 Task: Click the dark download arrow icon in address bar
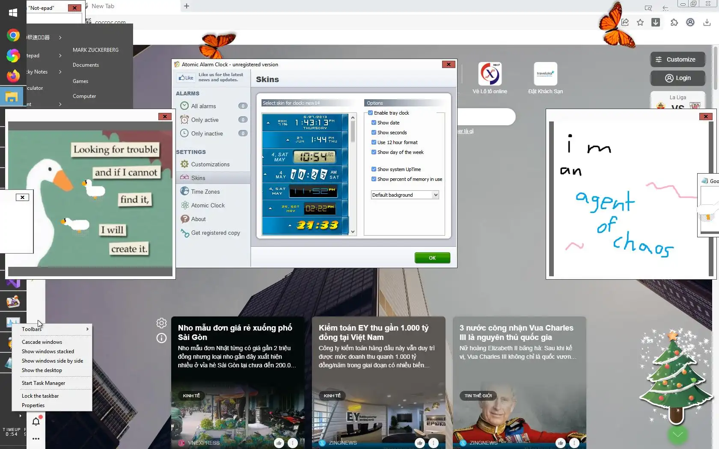[656, 22]
